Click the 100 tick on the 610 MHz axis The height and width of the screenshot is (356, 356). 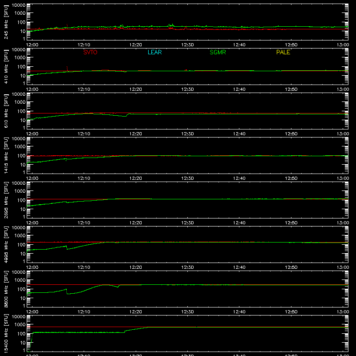point(21,111)
